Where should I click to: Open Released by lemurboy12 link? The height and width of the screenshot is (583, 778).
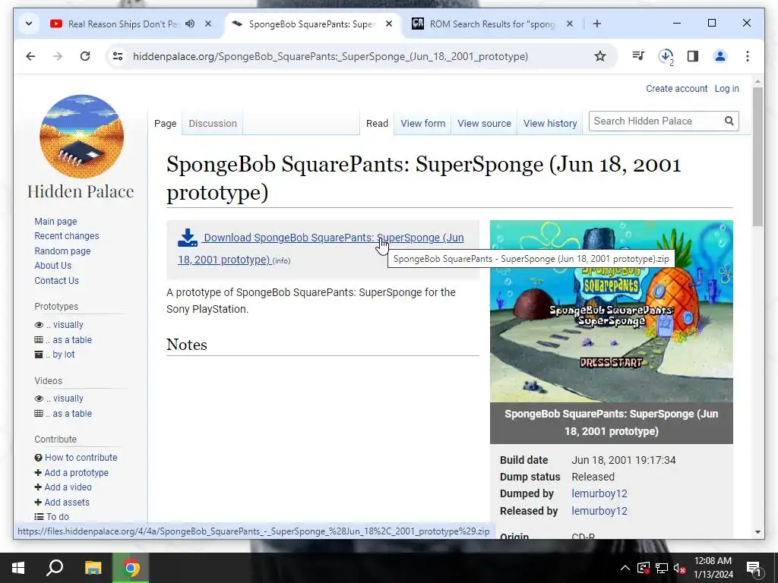tap(599, 511)
